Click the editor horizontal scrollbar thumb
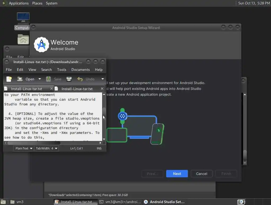This screenshot has width=271, height=205. point(34,143)
